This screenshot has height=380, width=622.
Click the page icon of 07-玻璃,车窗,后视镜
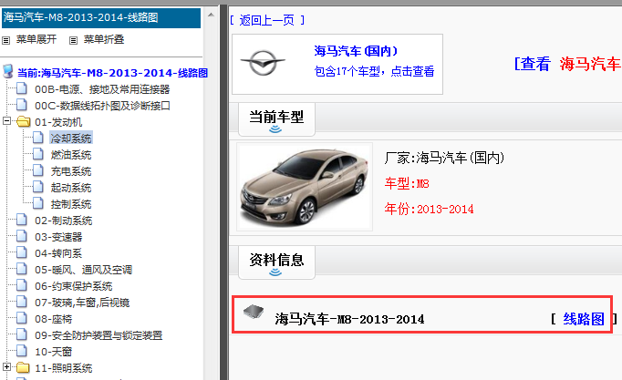click(x=22, y=302)
